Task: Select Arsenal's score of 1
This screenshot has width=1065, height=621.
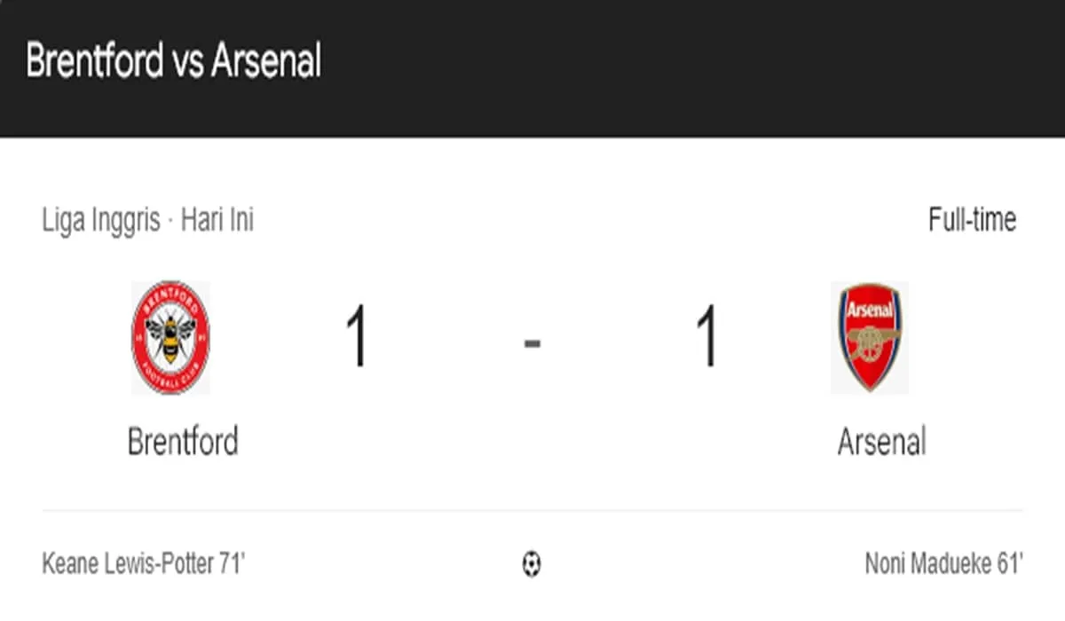Action: click(706, 338)
